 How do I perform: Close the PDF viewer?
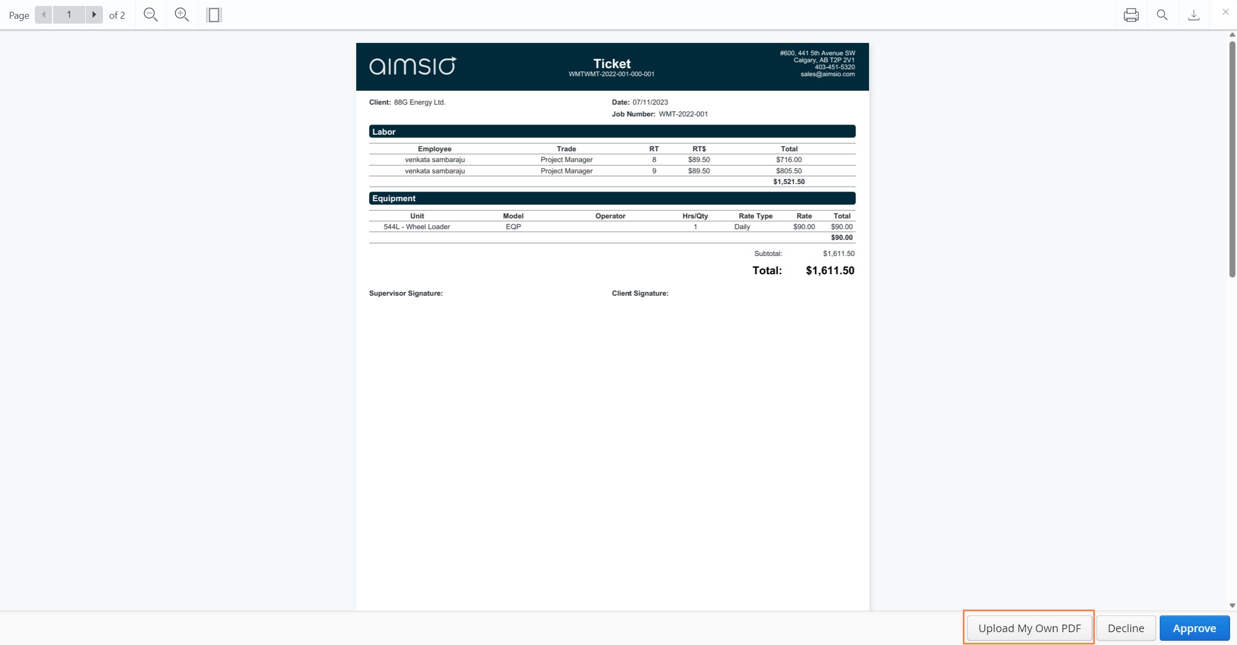coord(1225,11)
